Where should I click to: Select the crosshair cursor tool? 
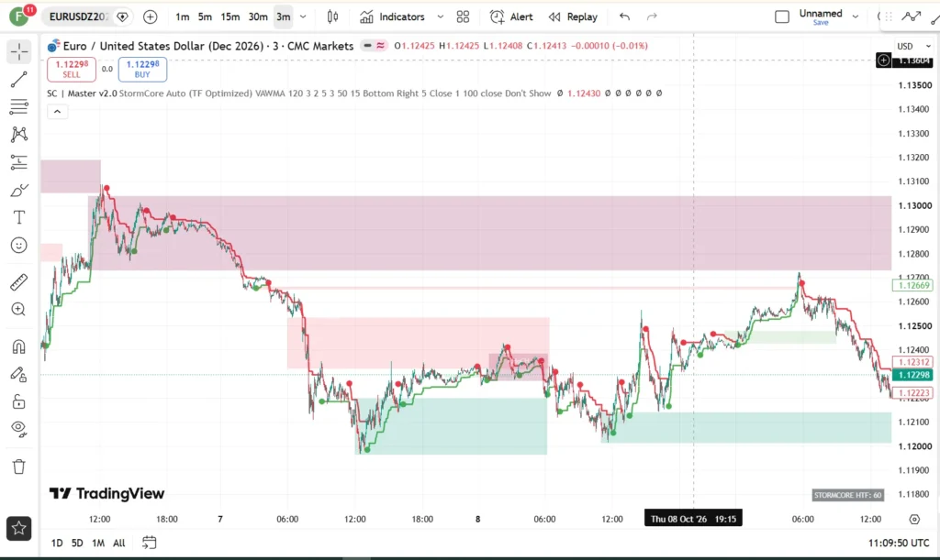pyautogui.click(x=19, y=51)
